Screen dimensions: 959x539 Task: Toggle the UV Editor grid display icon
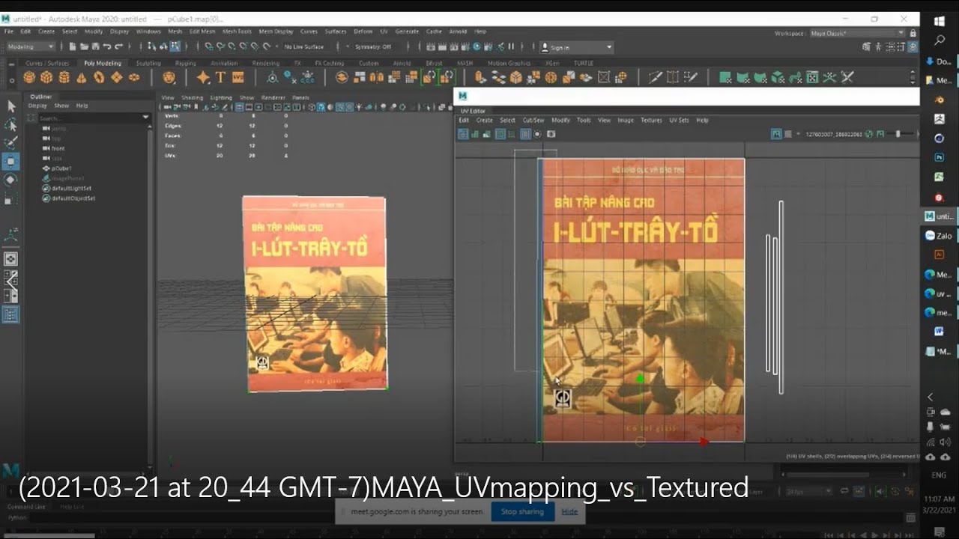[526, 134]
